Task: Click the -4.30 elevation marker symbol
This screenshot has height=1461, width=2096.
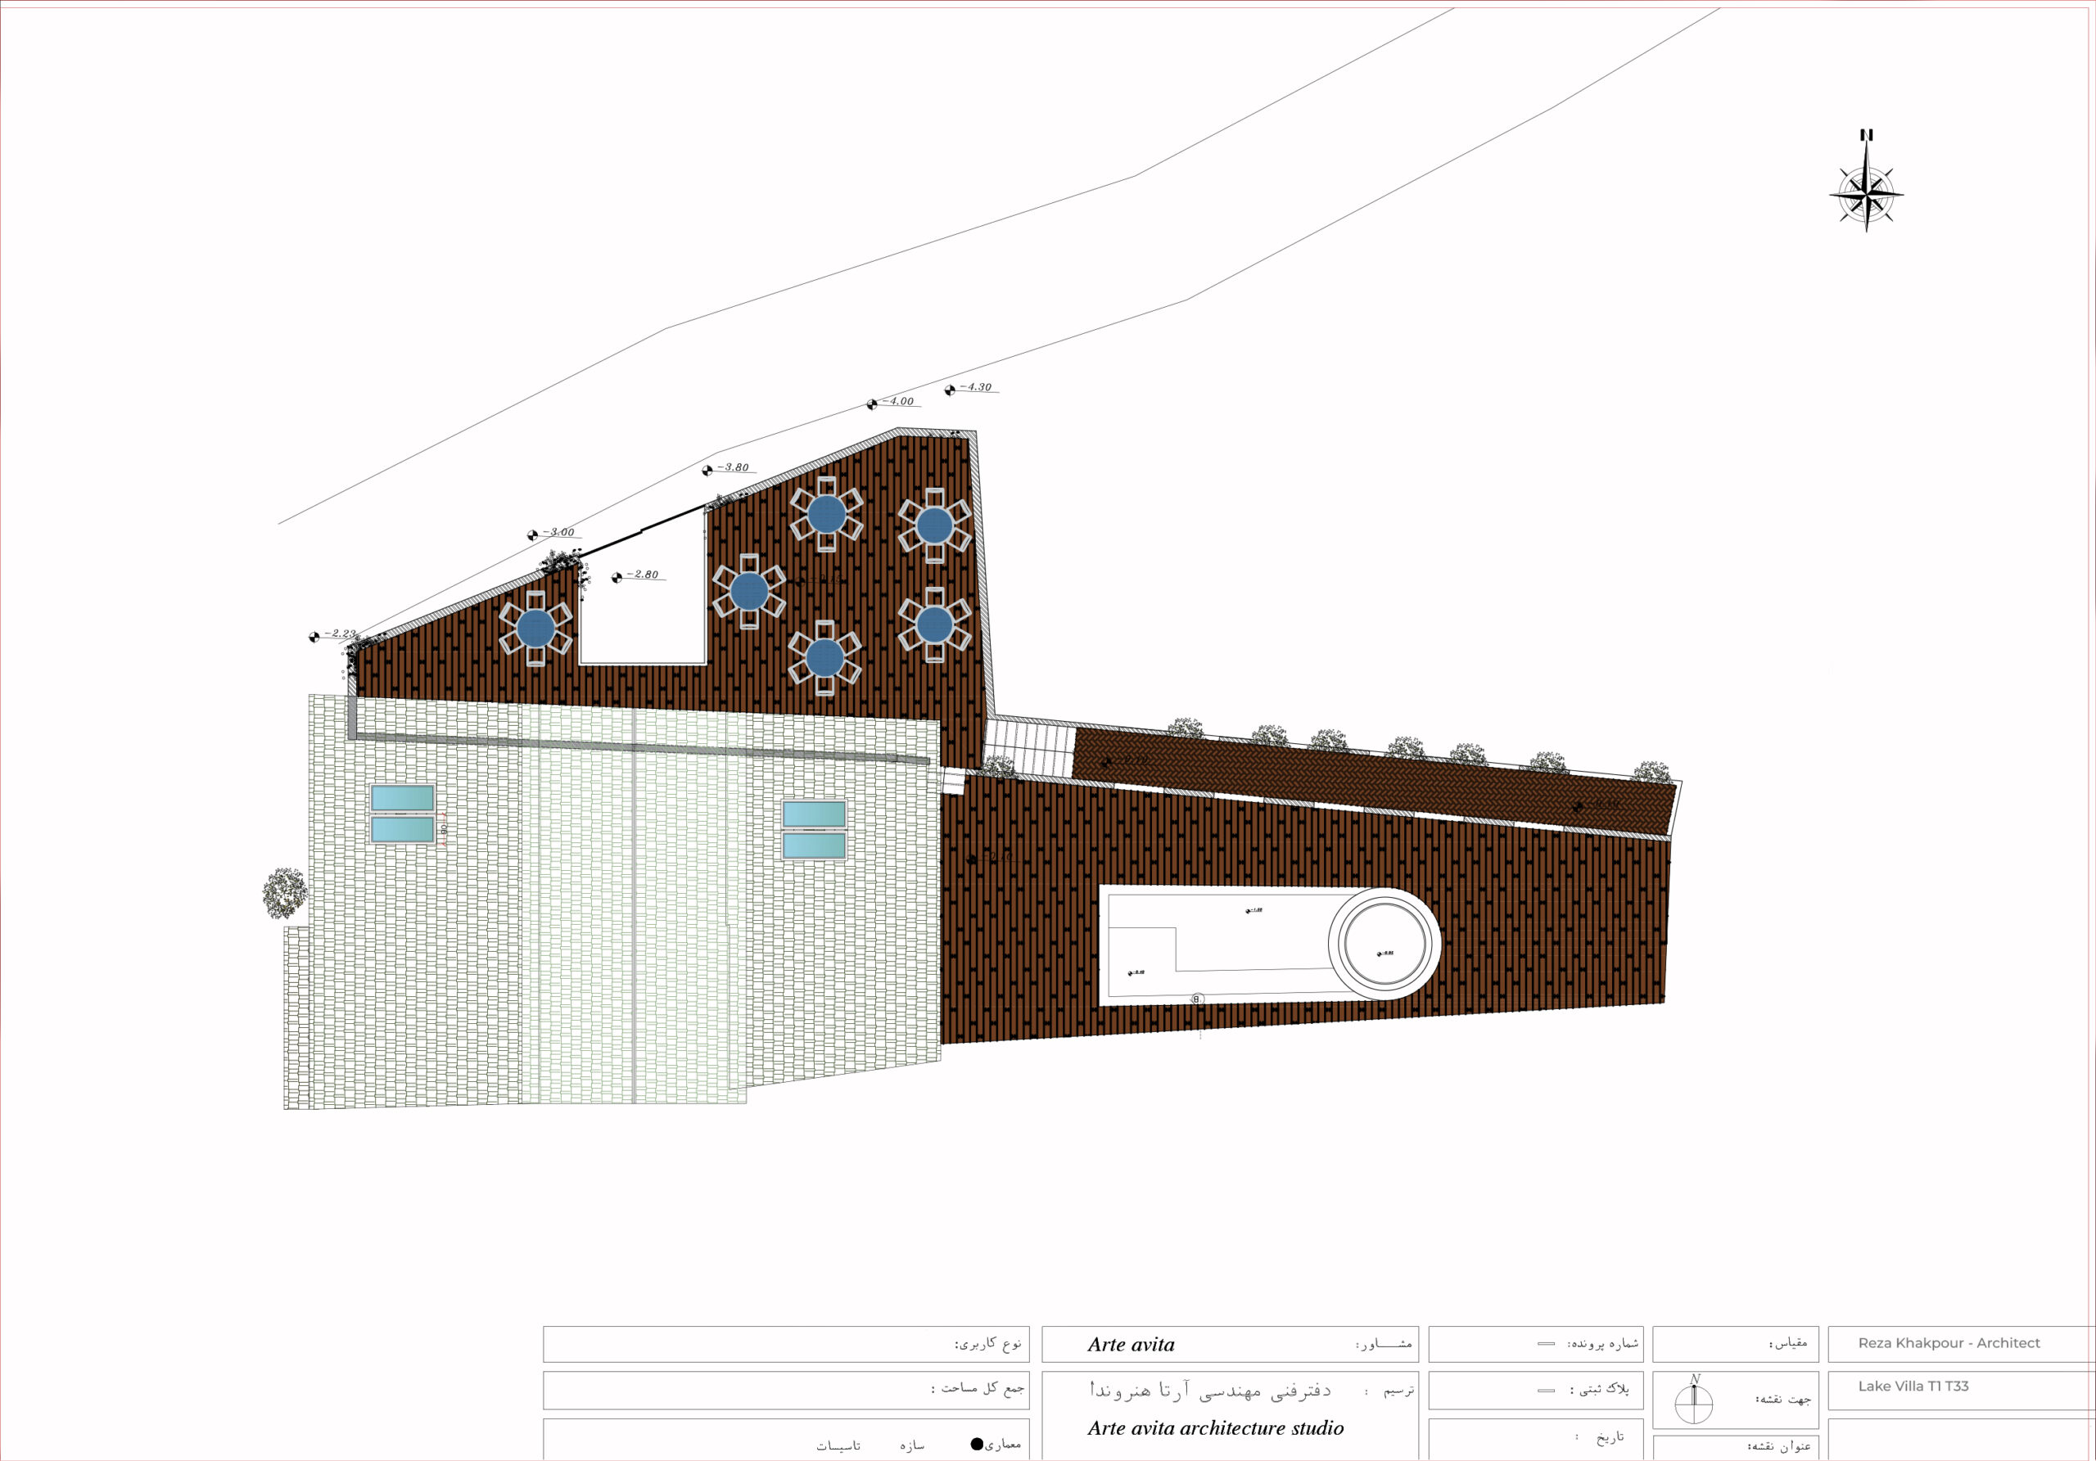Action: click(x=950, y=390)
